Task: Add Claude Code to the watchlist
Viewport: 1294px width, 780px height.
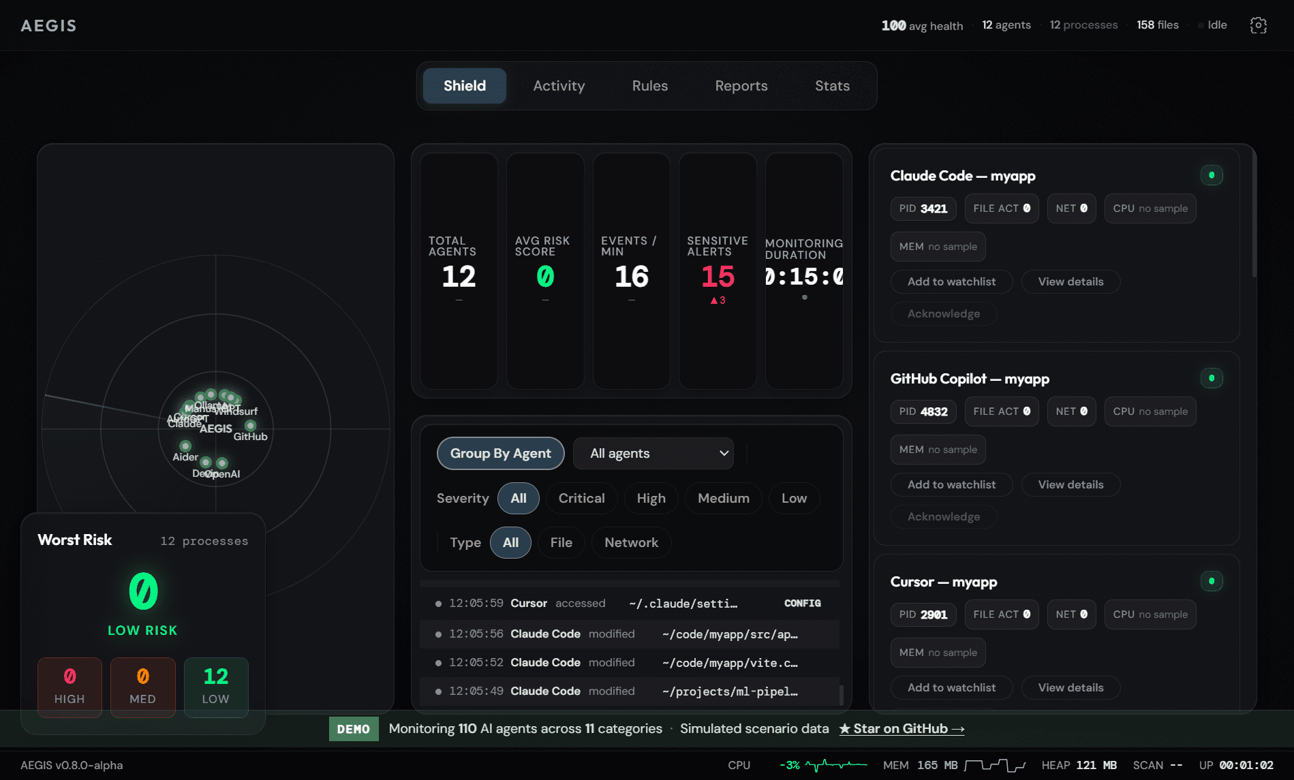Action: pos(952,281)
